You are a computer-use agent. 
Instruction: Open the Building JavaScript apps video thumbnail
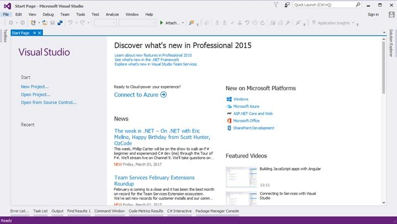pyautogui.click(x=241, y=177)
